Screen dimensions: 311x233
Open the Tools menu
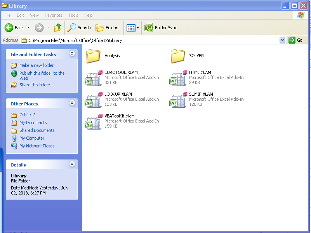tap(73, 15)
